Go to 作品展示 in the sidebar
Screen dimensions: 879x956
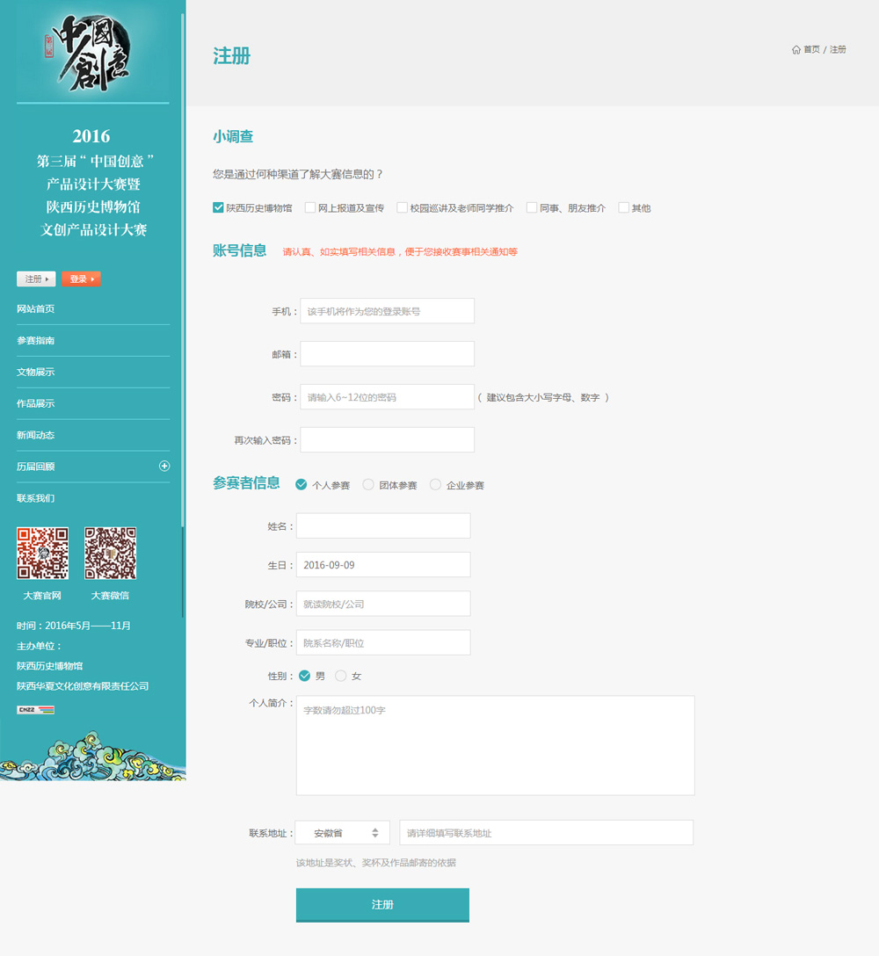[x=36, y=403]
